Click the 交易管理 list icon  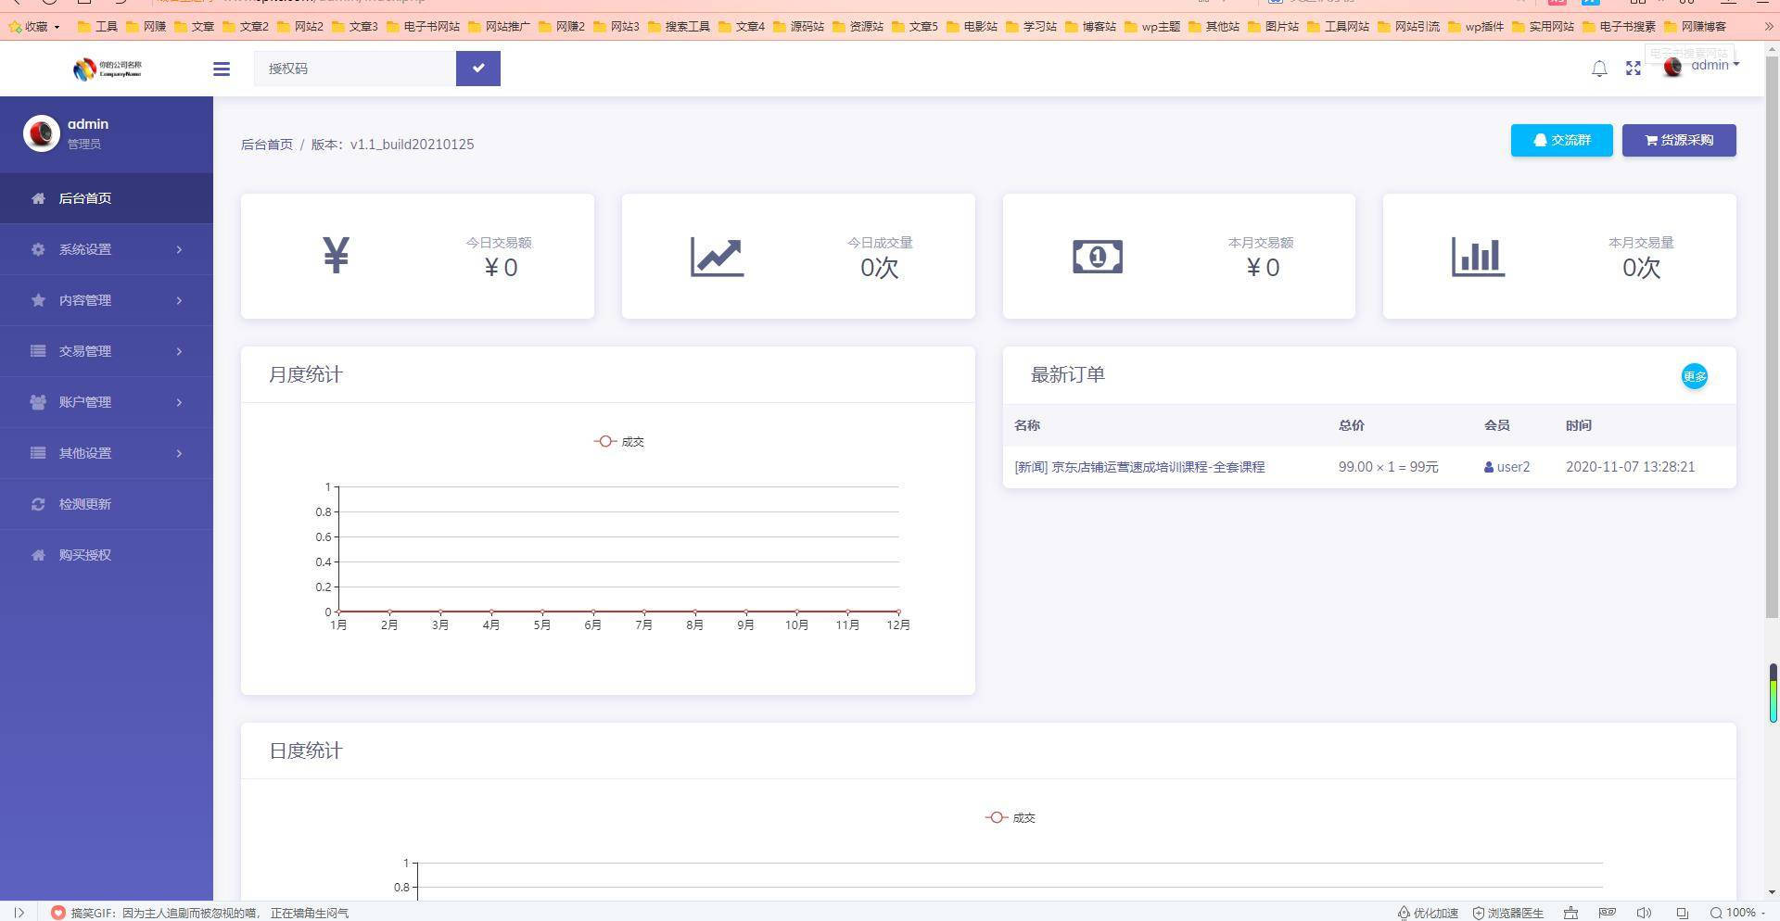point(38,351)
